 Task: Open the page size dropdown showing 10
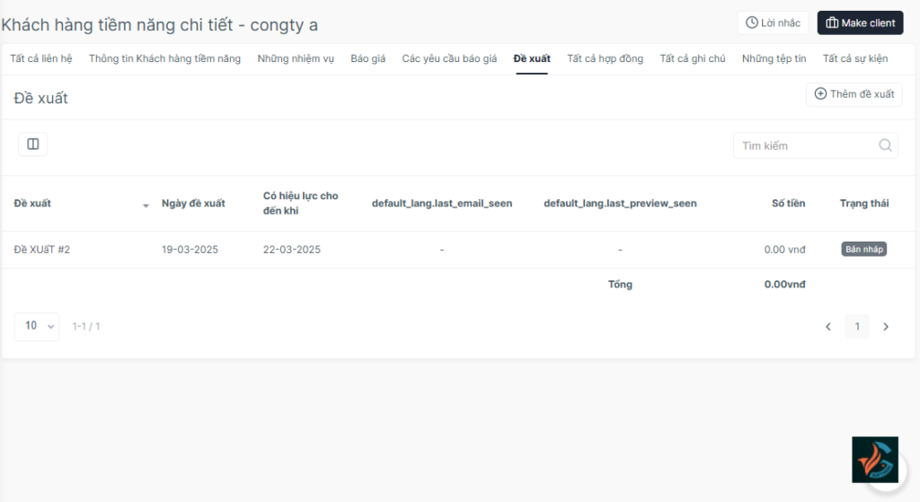click(37, 327)
